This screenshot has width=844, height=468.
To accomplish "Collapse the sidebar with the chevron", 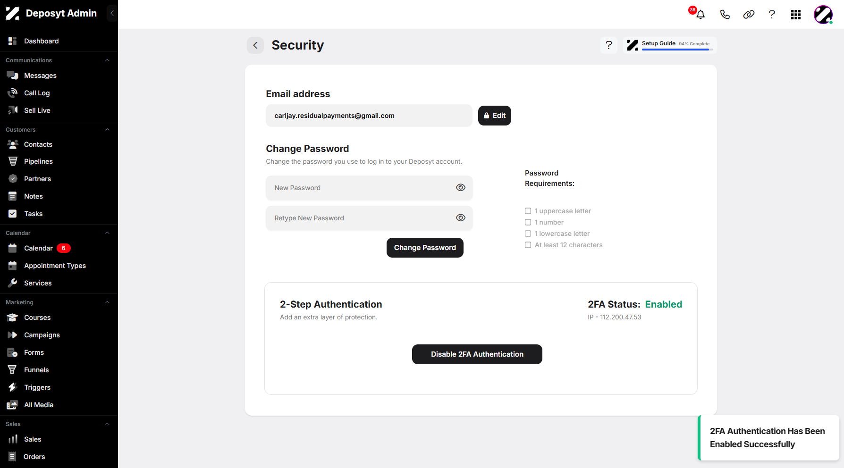I will pyautogui.click(x=112, y=13).
